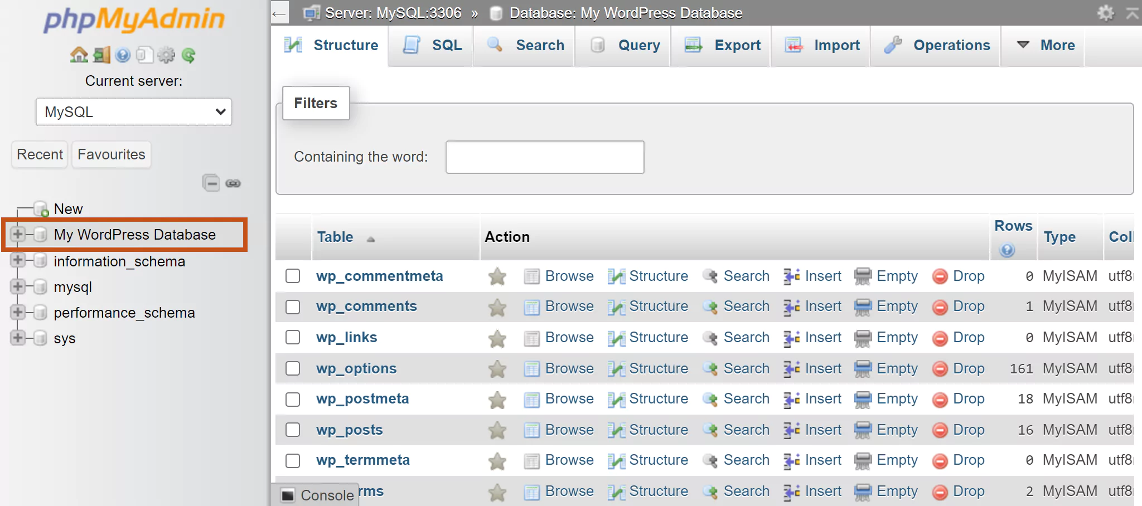Switch to the Structure tab
Screen dimensions: 1142x506
331,46
